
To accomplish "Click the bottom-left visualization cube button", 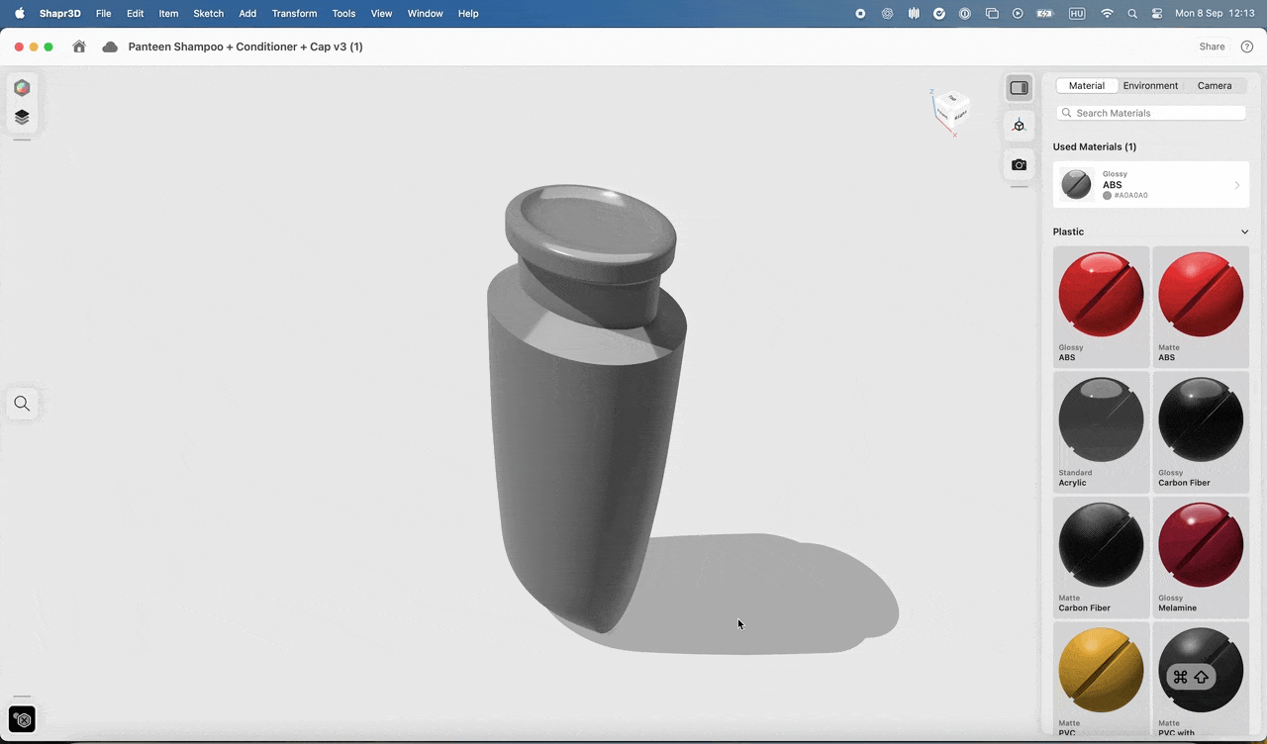I will (22, 719).
